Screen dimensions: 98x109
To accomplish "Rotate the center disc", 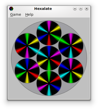I will tap(49, 58).
